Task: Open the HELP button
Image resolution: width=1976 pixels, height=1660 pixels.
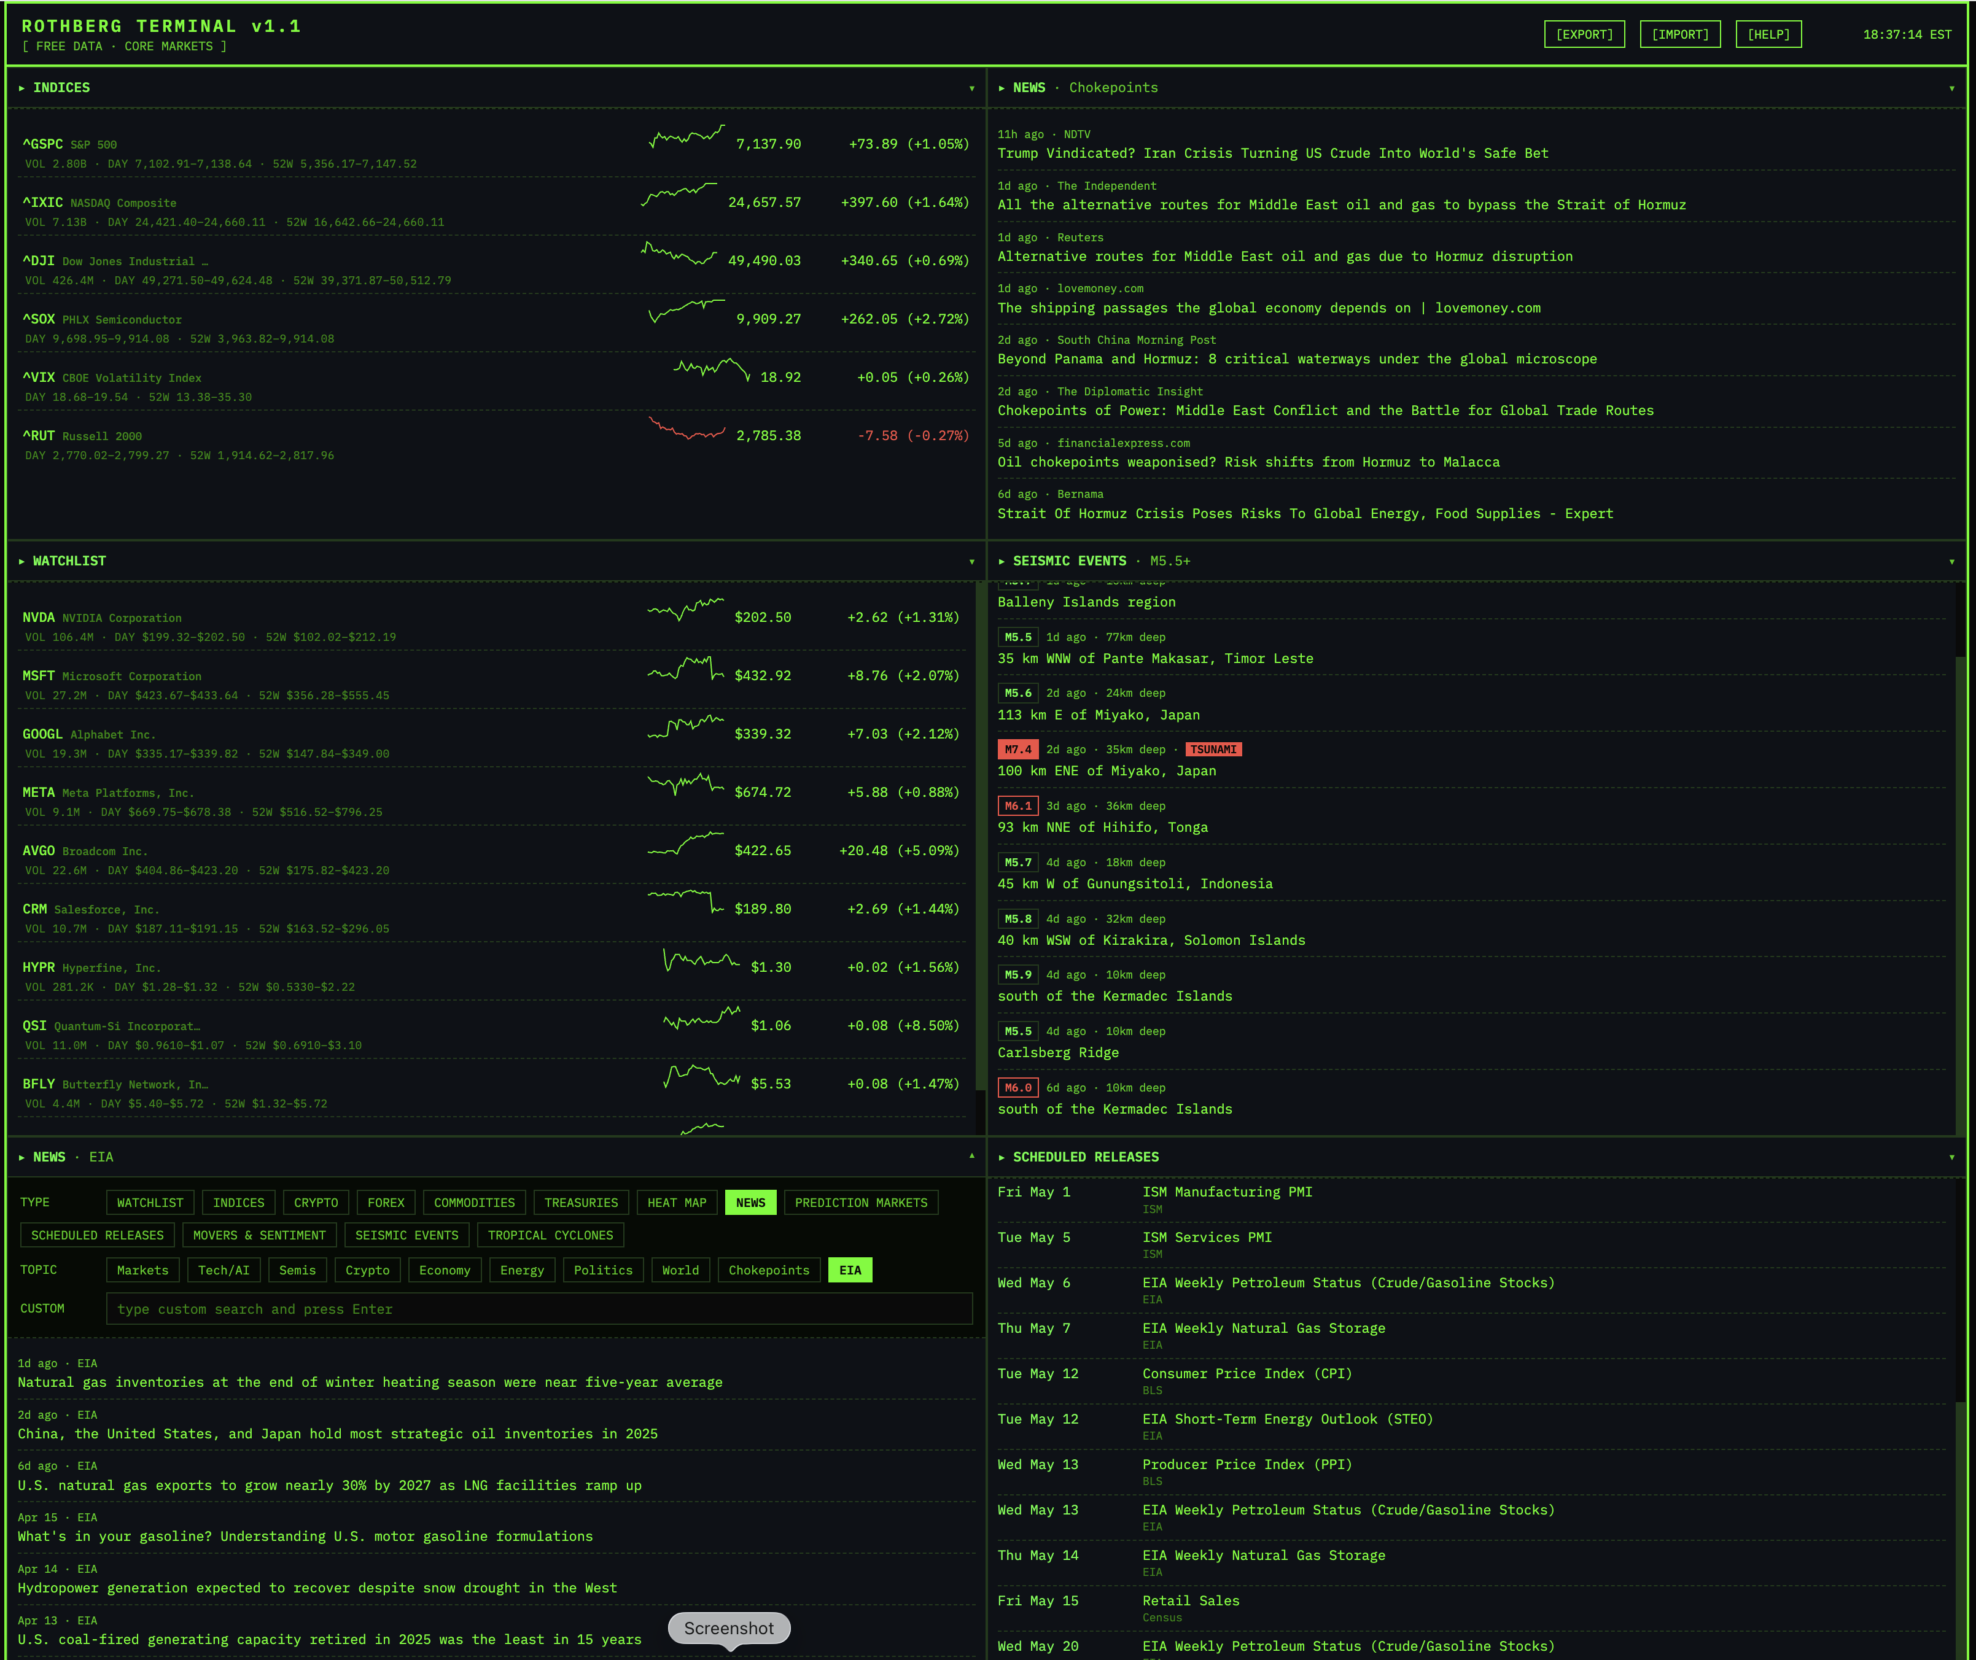Action: 1768,35
